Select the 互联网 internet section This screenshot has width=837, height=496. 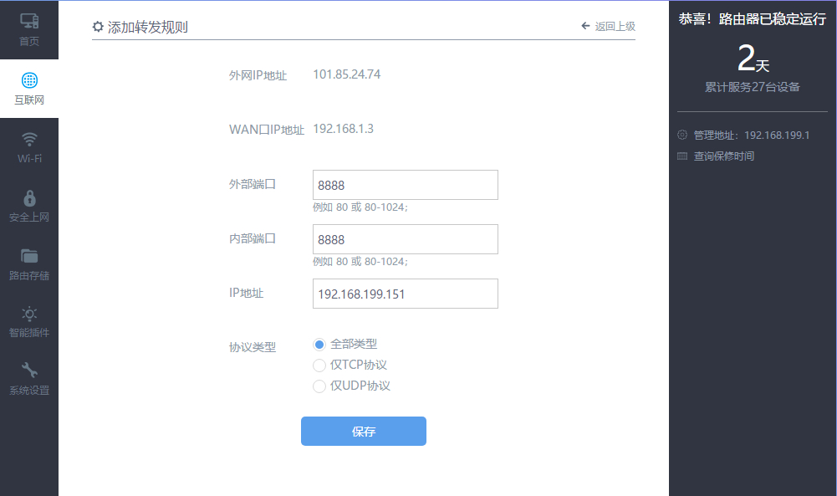click(x=29, y=88)
